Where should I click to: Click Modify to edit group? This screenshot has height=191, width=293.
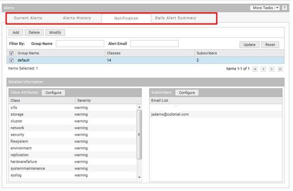[x=55, y=33]
